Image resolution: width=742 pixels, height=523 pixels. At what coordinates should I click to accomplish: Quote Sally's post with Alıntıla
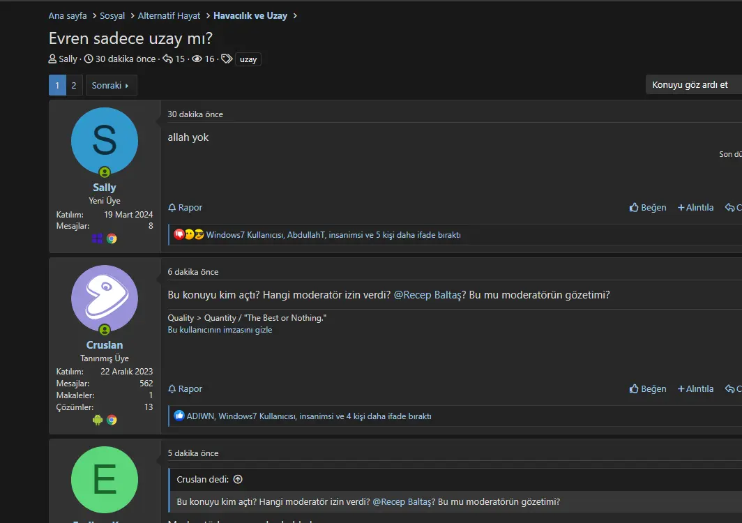[696, 207]
